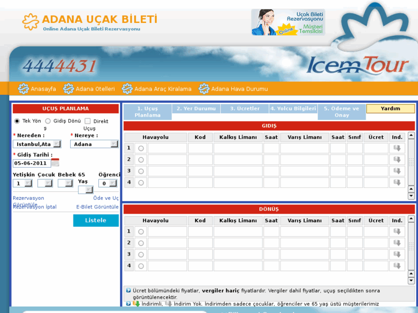Click discount arrow icon in Gidiş row 4
418x313 pixels.
(397, 183)
